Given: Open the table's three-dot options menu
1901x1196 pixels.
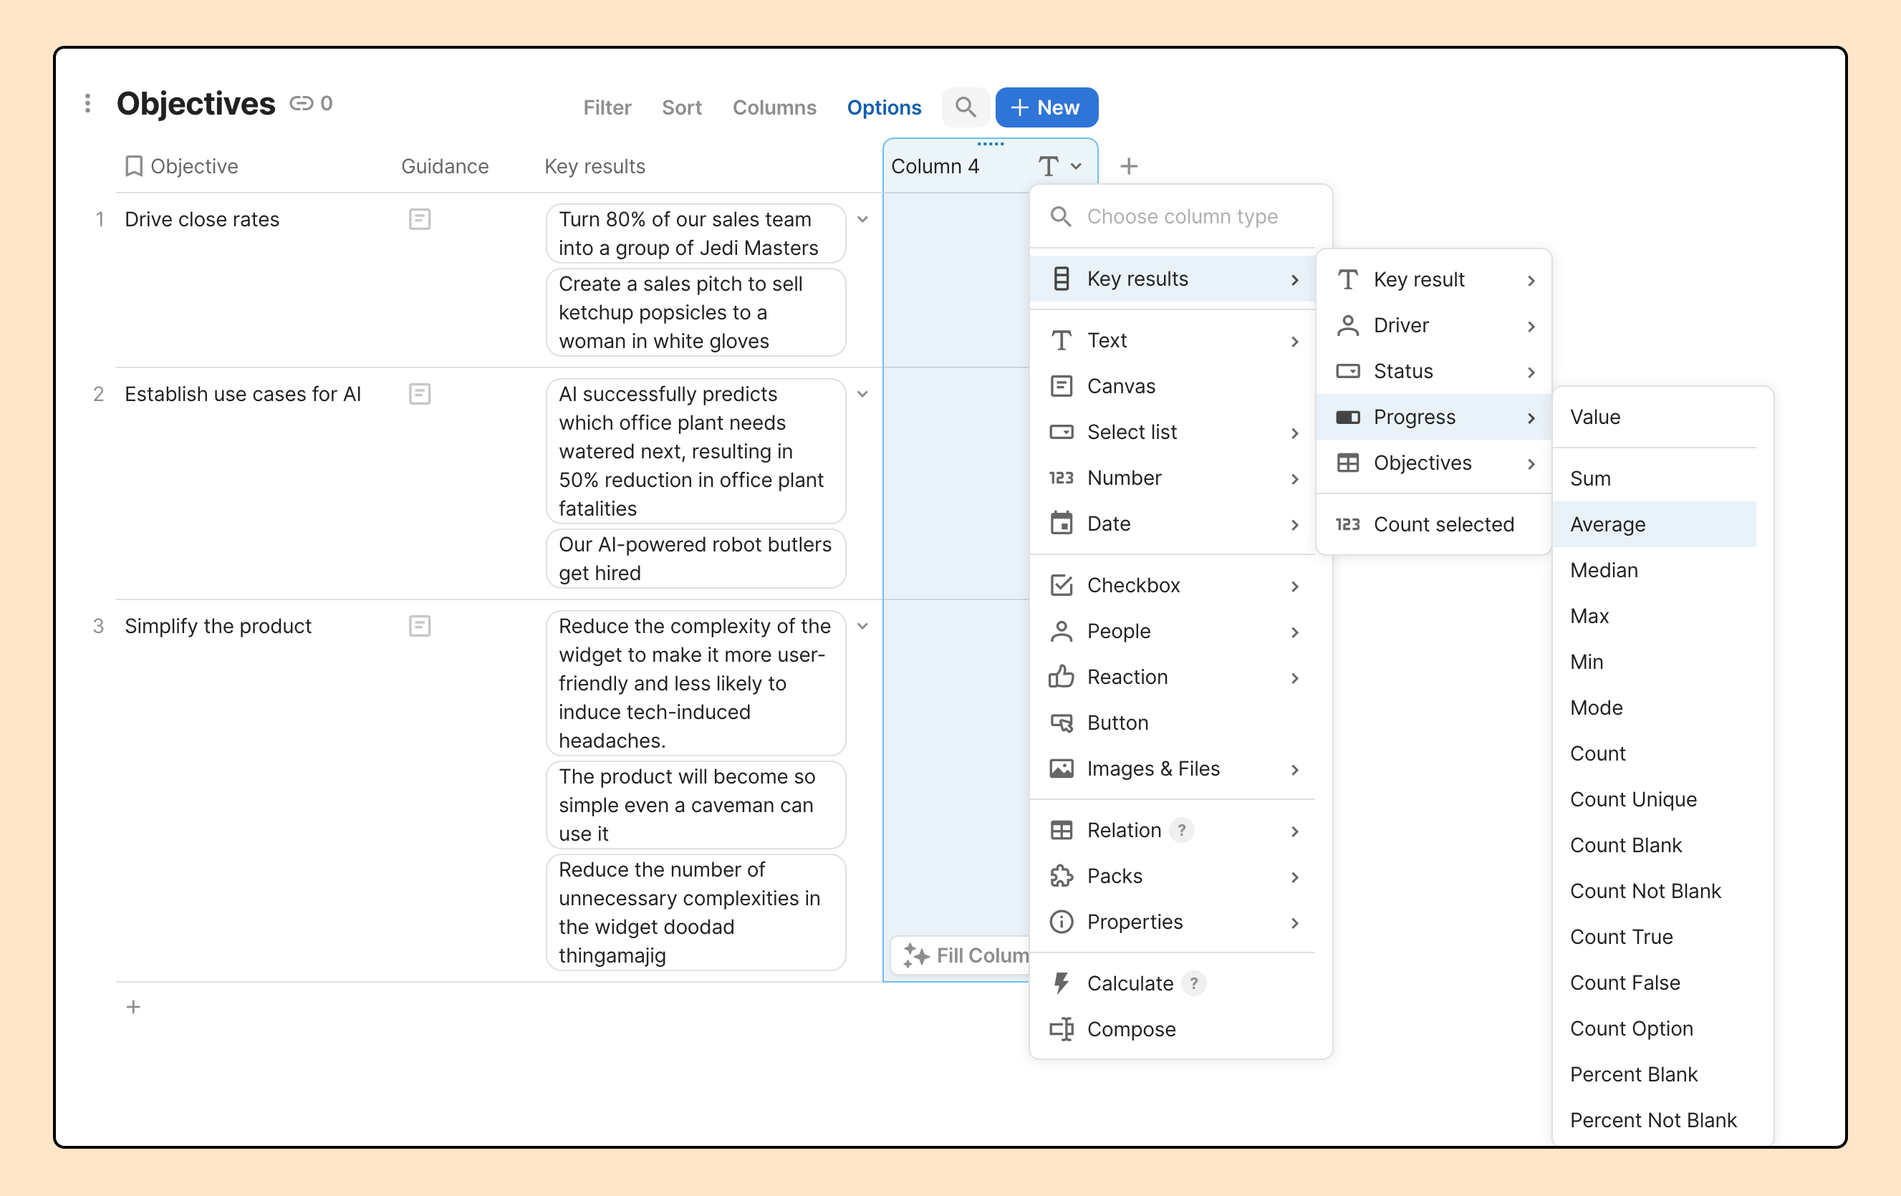Looking at the screenshot, I should click(x=87, y=103).
